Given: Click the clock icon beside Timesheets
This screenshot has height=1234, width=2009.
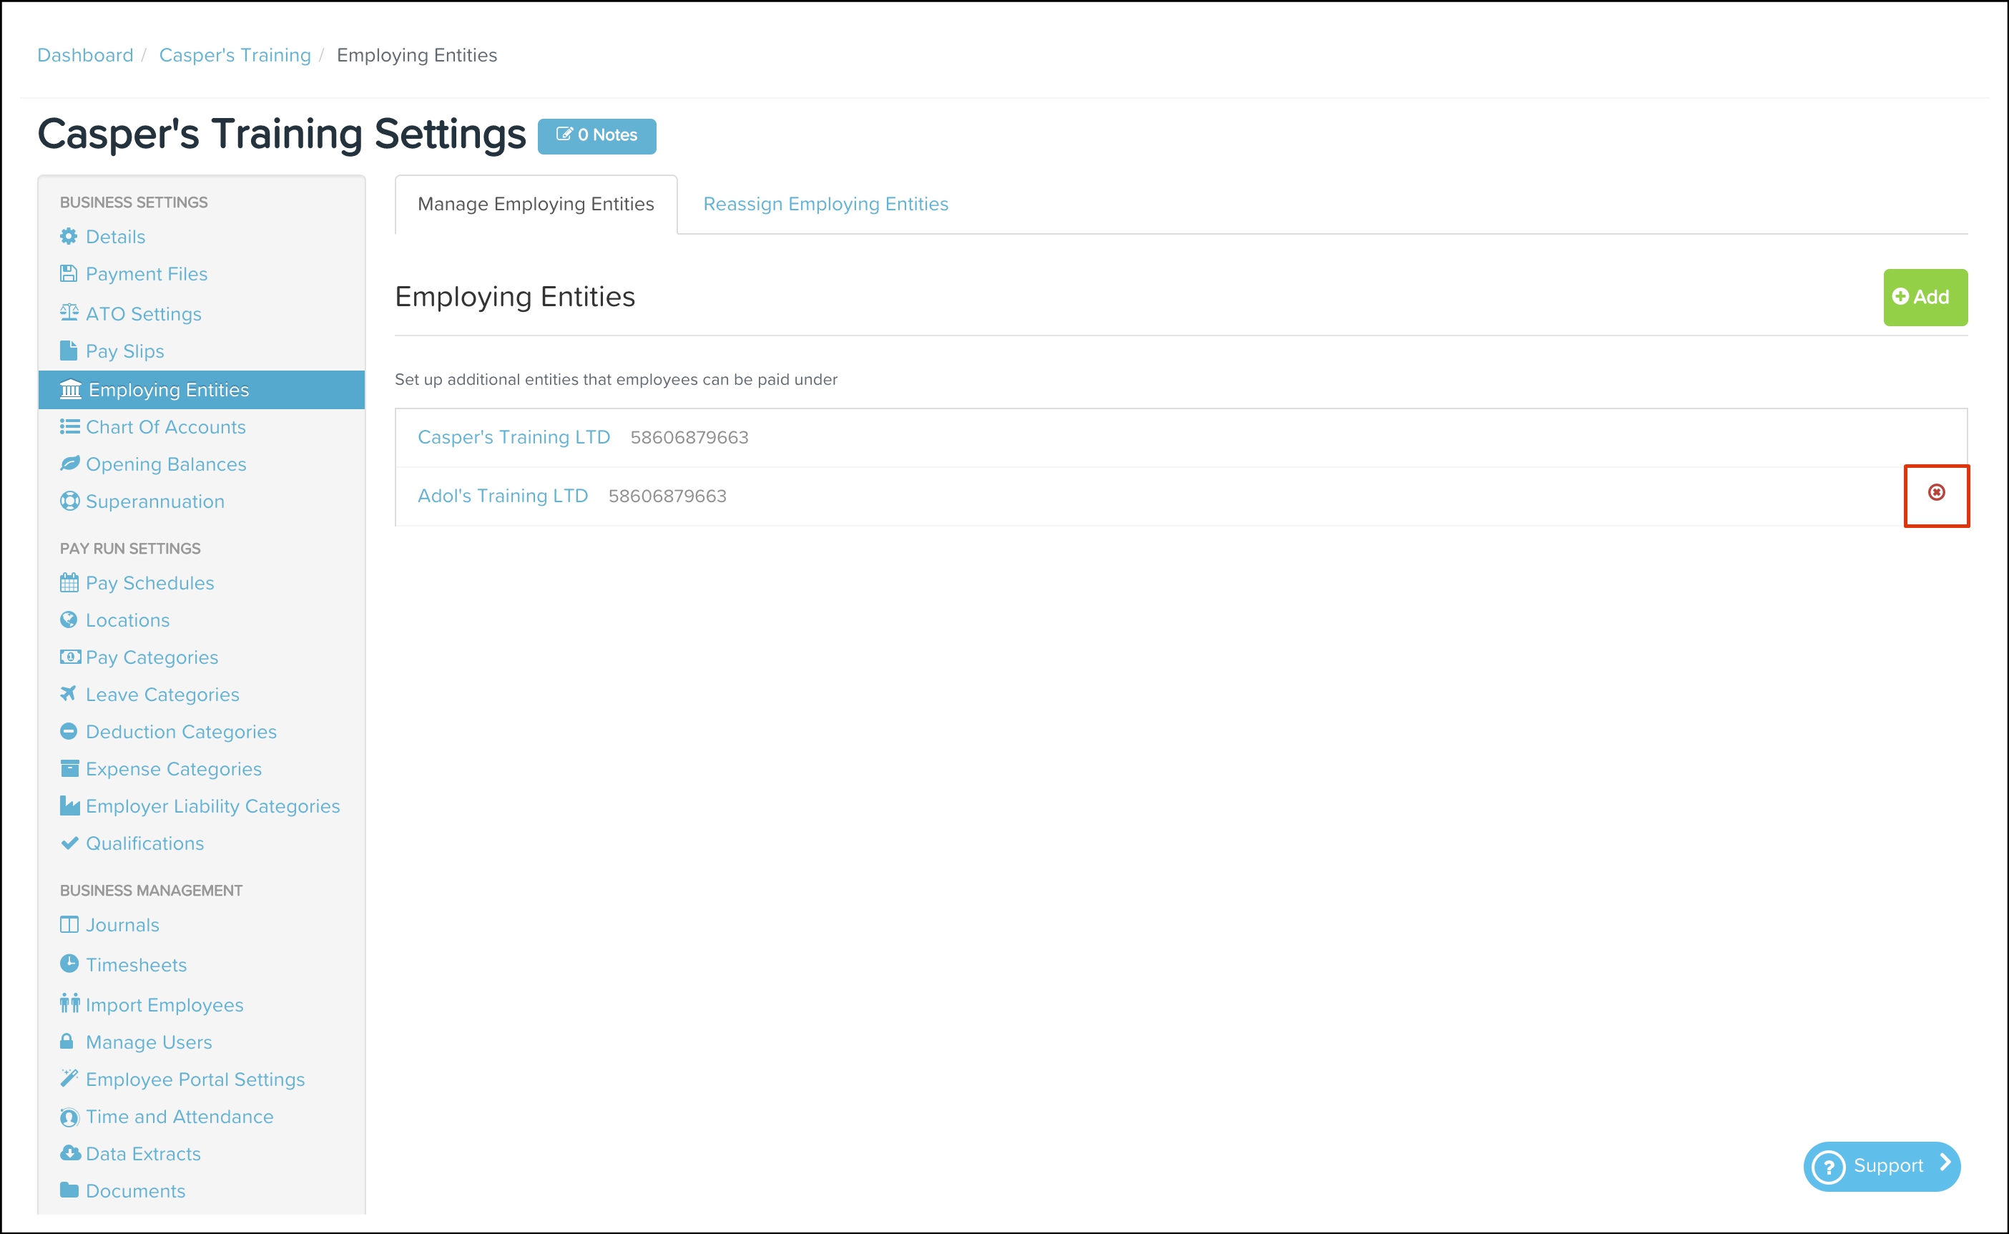Looking at the screenshot, I should (69, 964).
